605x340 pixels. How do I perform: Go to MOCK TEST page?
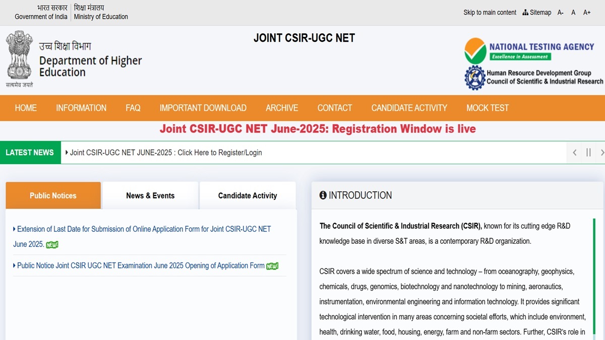(x=487, y=108)
